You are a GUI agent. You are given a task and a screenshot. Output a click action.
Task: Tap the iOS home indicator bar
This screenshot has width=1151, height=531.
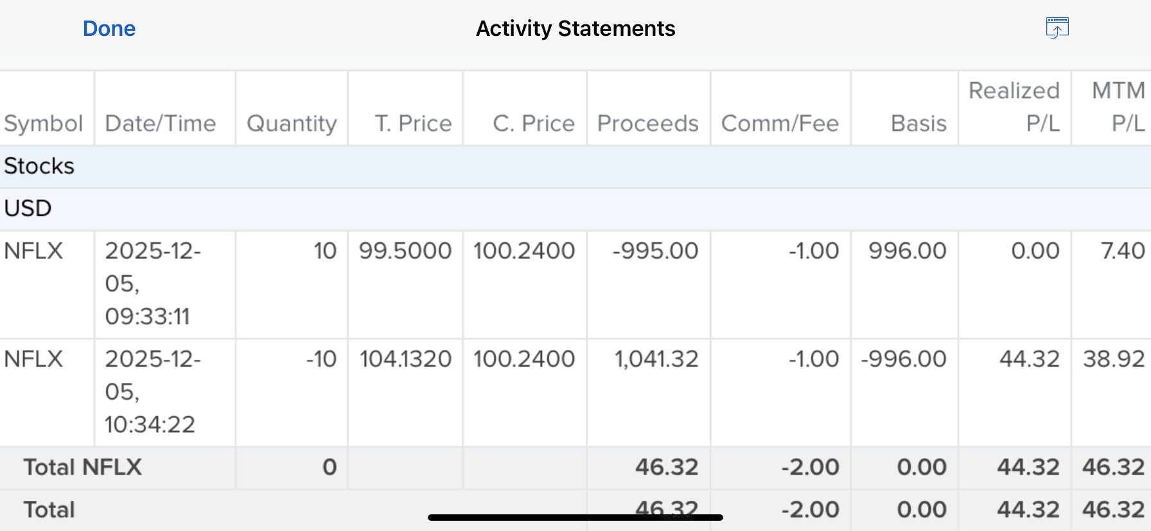pos(575,518)
